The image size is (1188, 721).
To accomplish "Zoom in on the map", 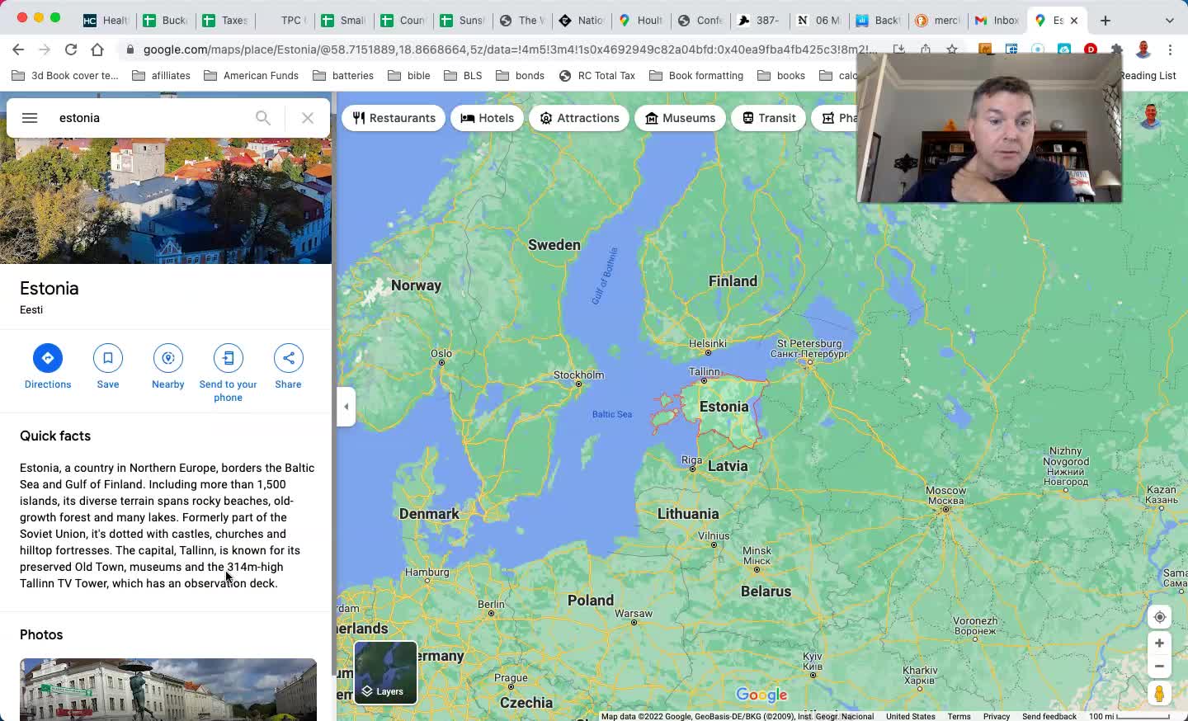I will tap(1159, 643).
